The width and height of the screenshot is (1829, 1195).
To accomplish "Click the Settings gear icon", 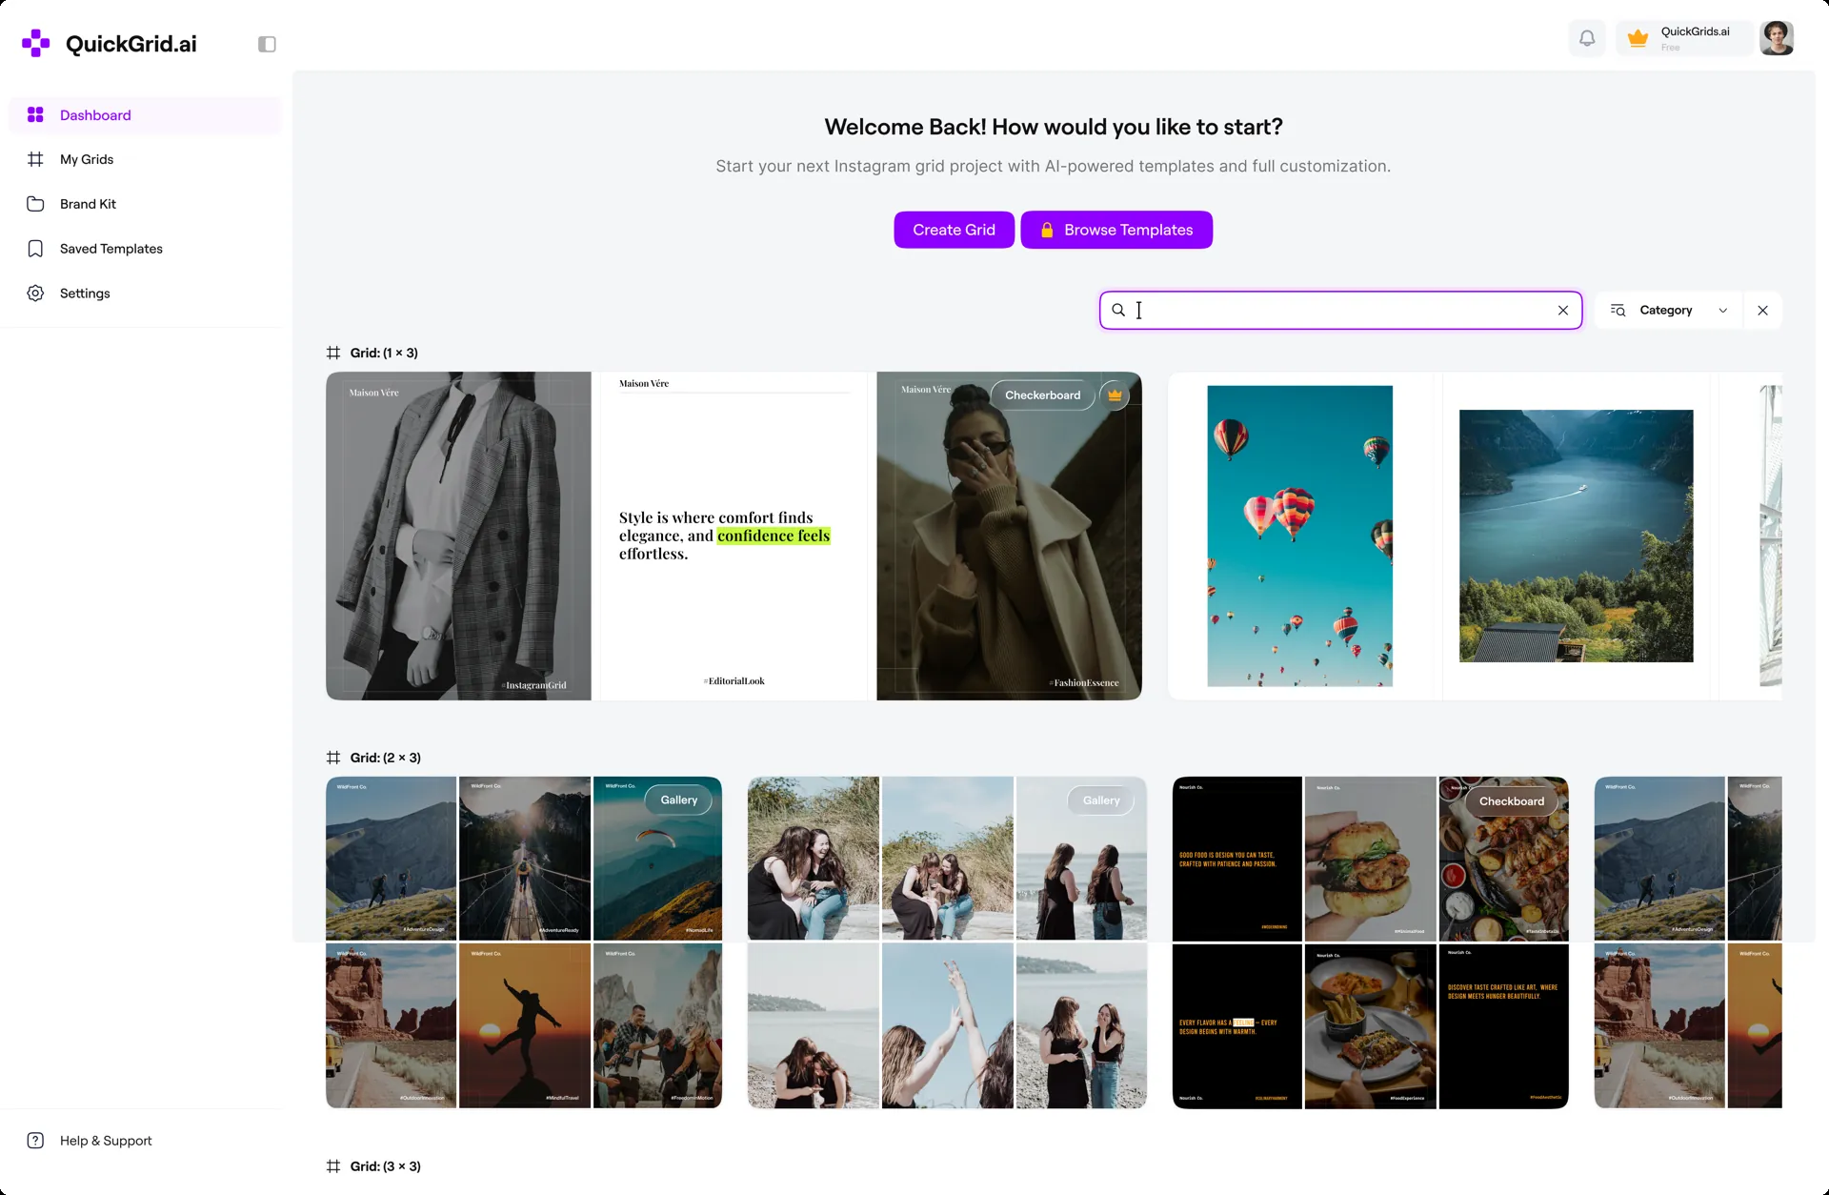I will coord(35,294).
